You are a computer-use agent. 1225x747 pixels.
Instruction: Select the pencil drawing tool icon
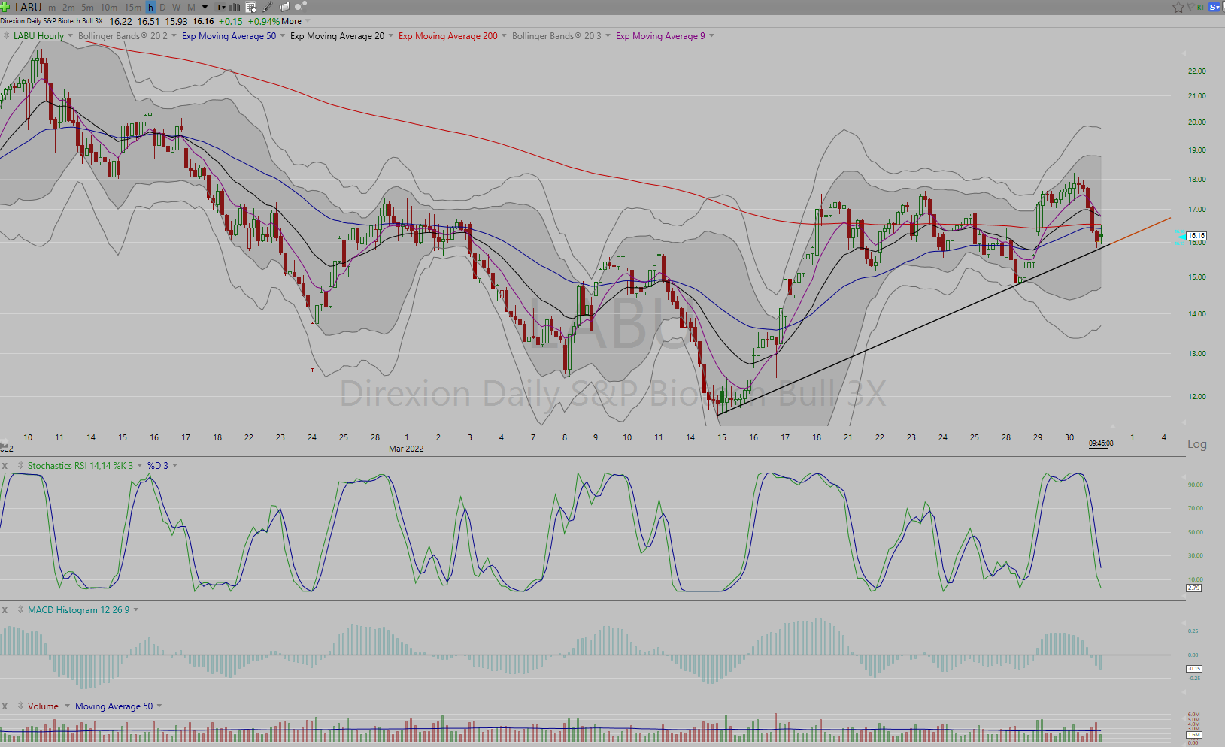[268, 8]
